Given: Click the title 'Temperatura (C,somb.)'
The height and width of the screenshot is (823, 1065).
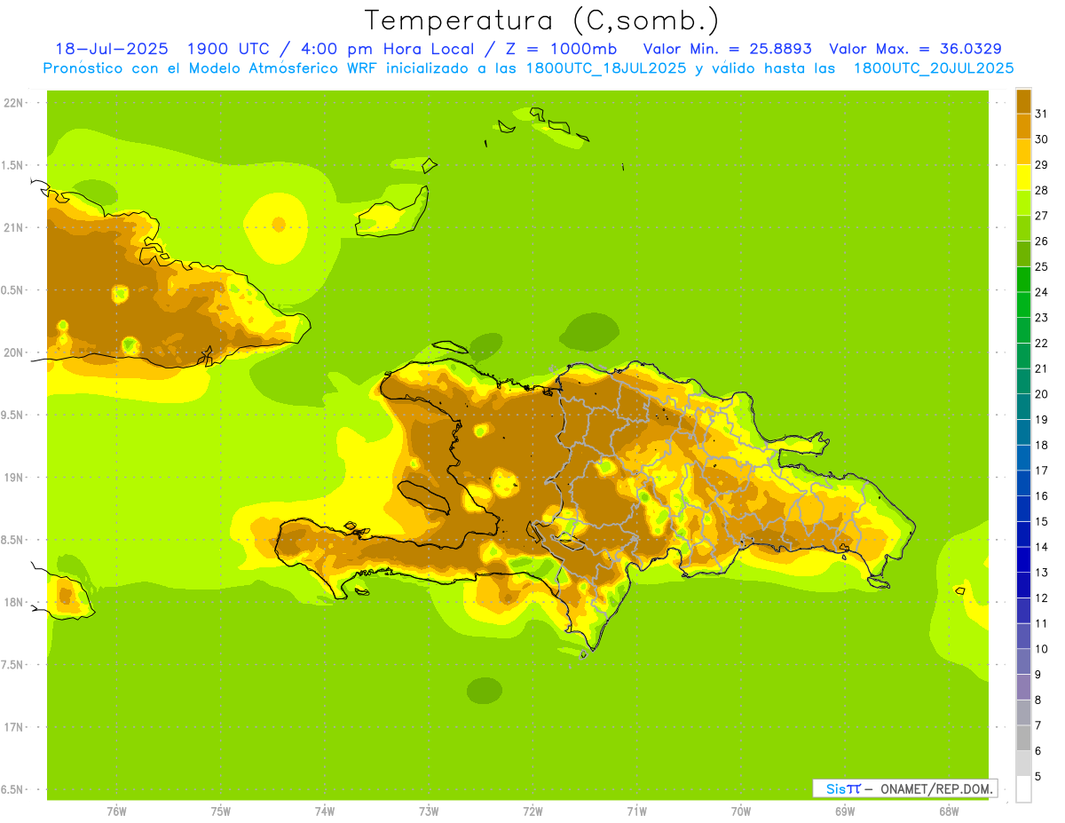Looking at the screenshot, I should point(541,20).
